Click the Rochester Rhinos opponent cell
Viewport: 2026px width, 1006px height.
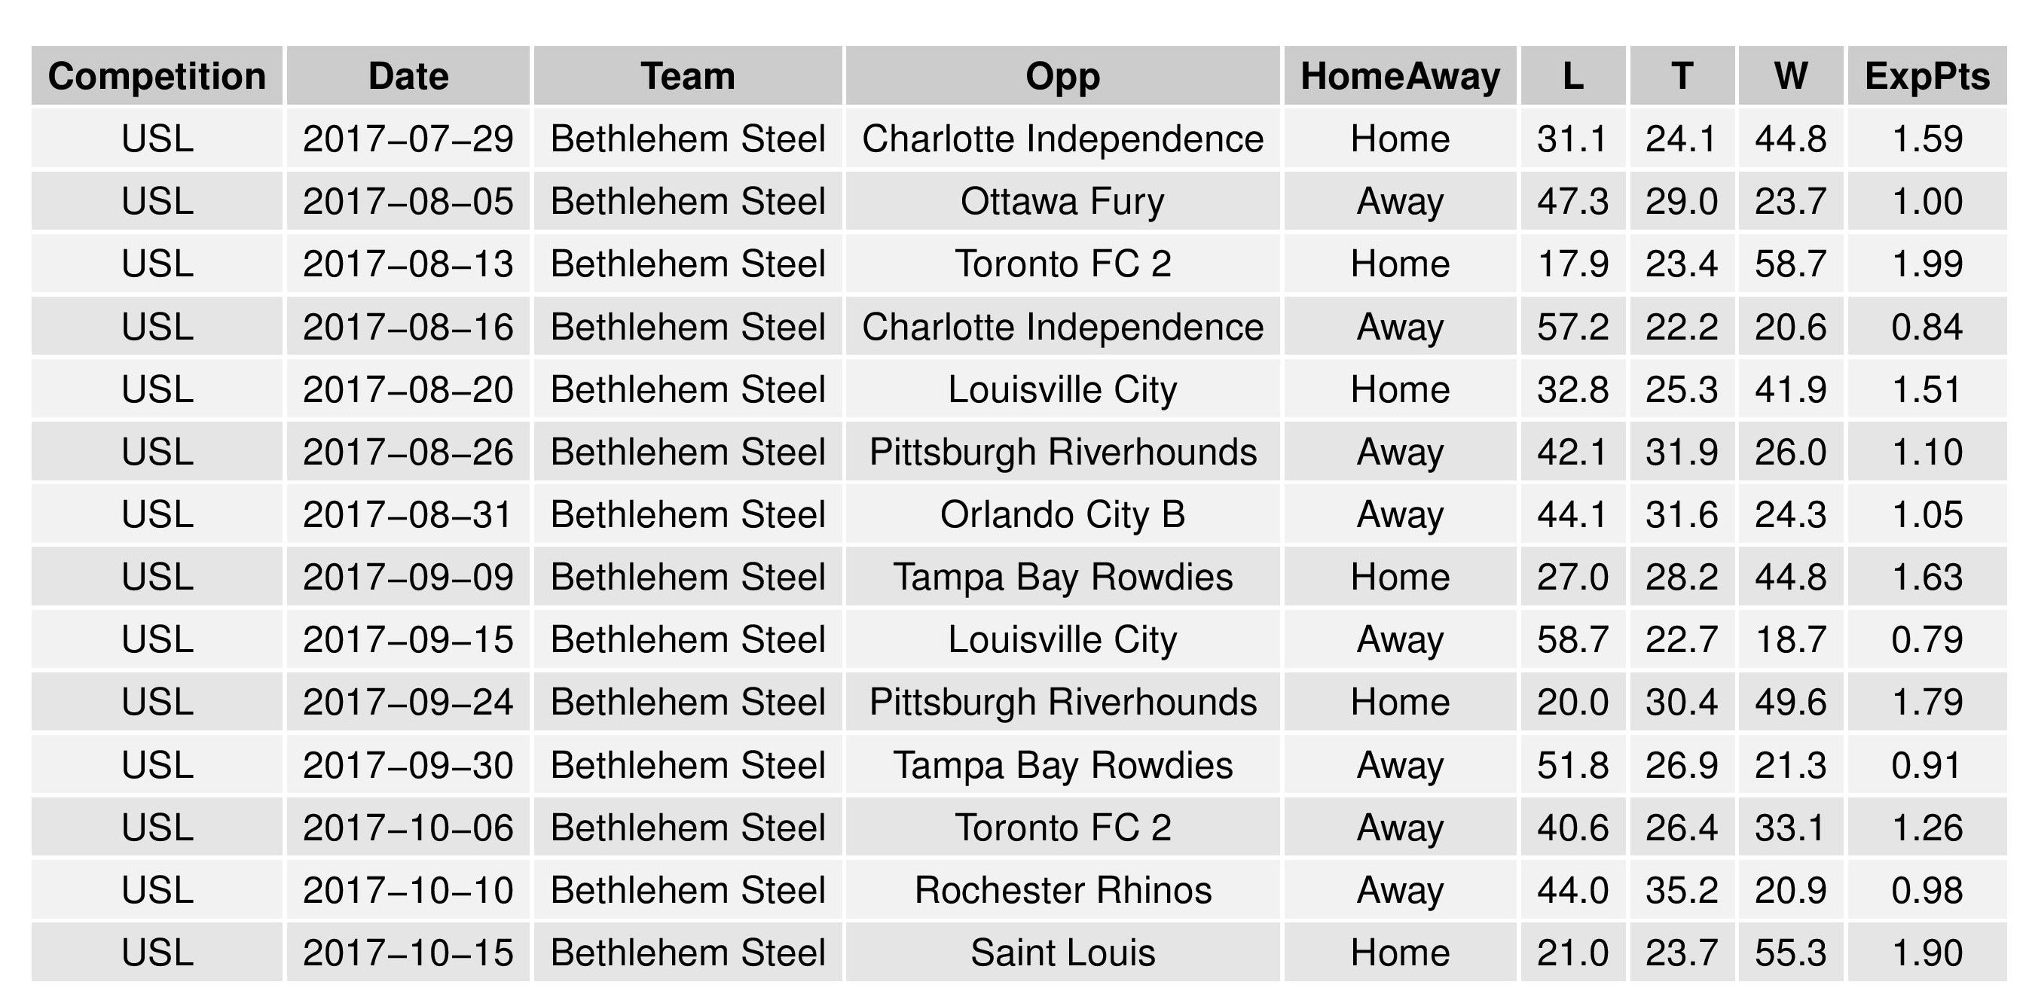coord(1062,891)
